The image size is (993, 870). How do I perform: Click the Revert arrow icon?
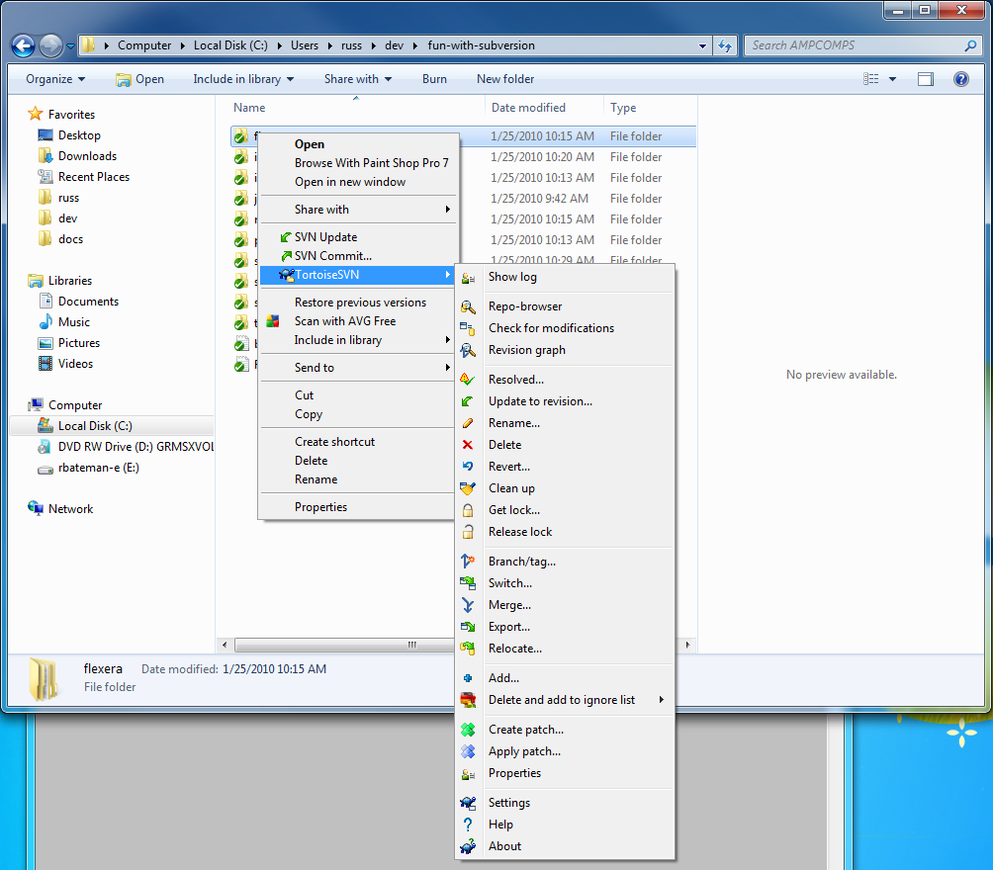pyautogui.click(x=468, y=468)
